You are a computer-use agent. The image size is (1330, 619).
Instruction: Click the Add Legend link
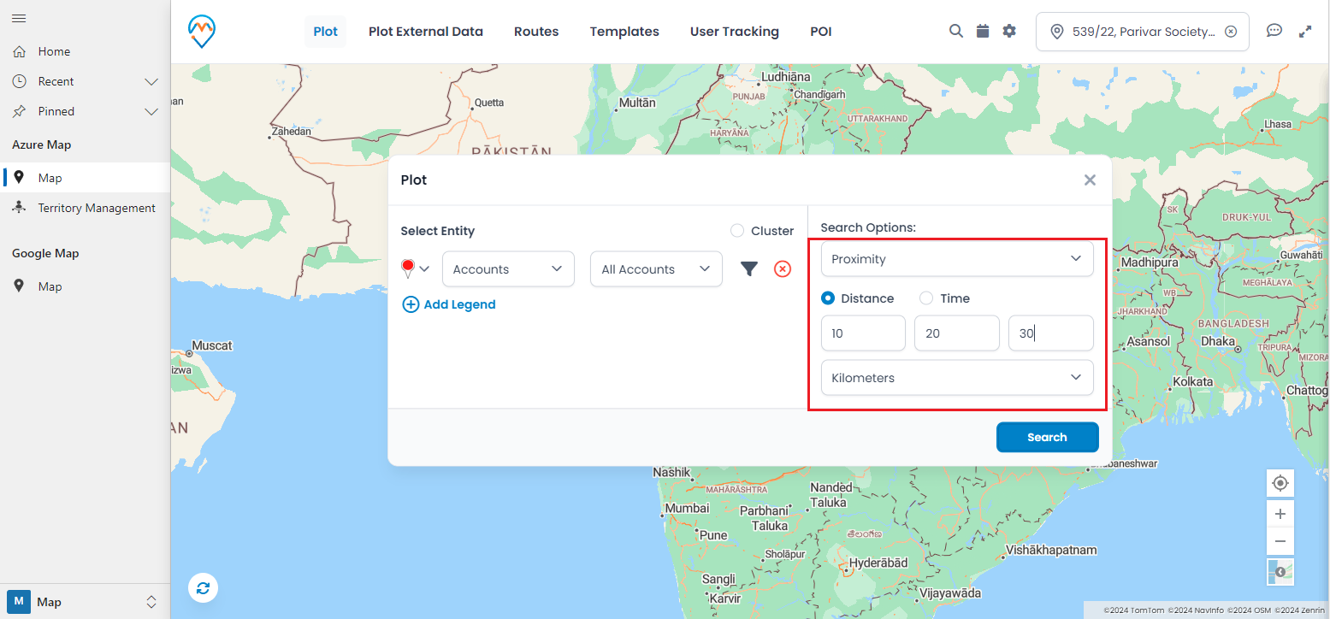point(449,304)
